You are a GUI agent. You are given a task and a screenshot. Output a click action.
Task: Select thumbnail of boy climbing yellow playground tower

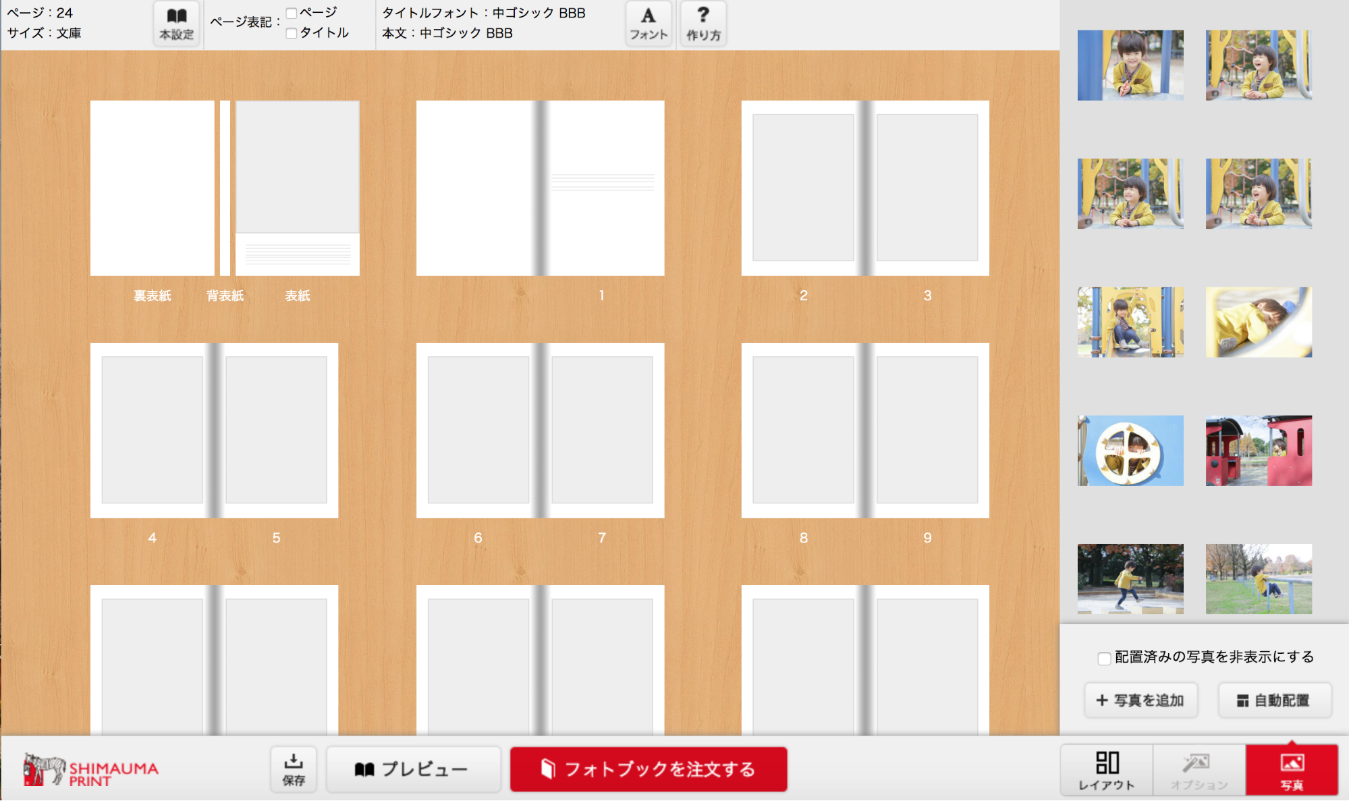pos(1130,322)
